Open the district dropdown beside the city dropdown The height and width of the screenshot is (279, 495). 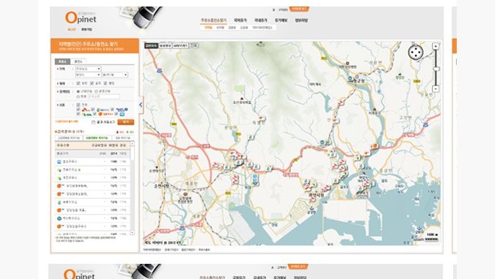pyautogui.click(x=115, y=74)
